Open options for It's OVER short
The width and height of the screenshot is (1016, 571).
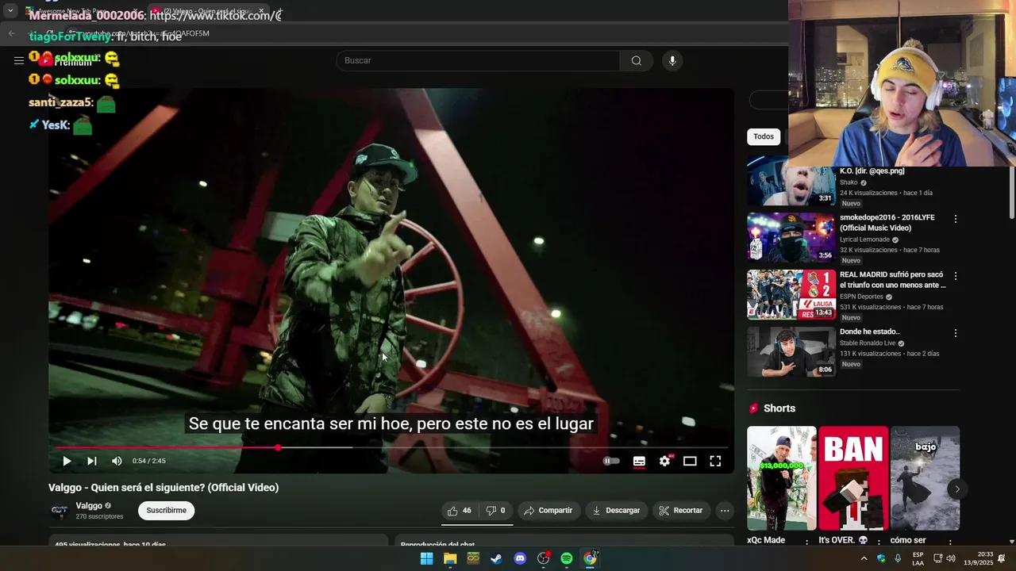pos(879,542)
